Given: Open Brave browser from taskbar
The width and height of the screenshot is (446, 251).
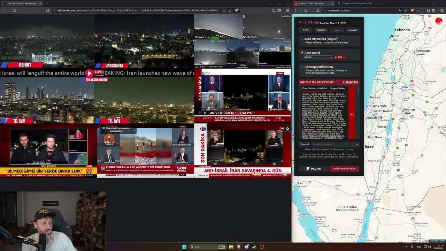Looking at the screenshot, I should [x=239, y=247].
